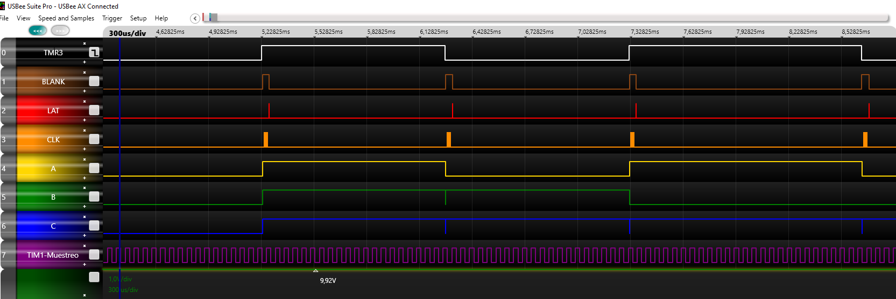Viewport: 896px width, 299px height.
Task: Toggle the trigger box on channel B
Action: pos(94,196)
